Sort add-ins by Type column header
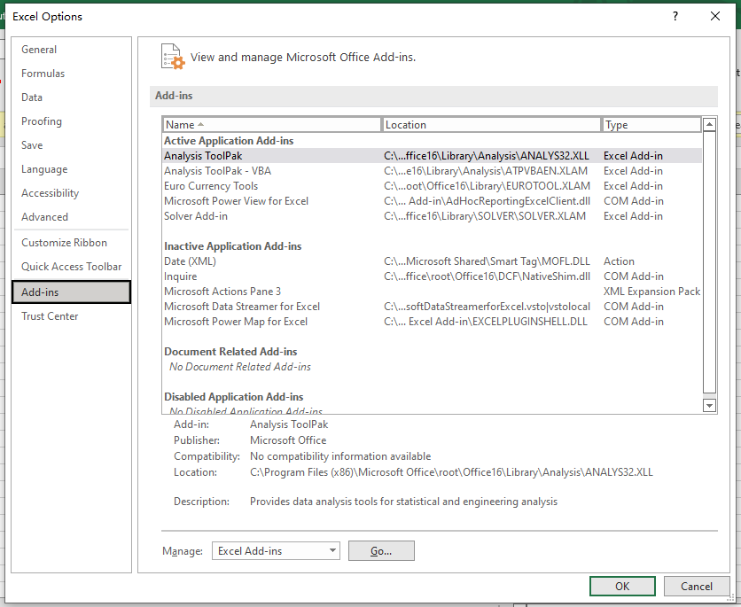 click(x=651, y=125)
